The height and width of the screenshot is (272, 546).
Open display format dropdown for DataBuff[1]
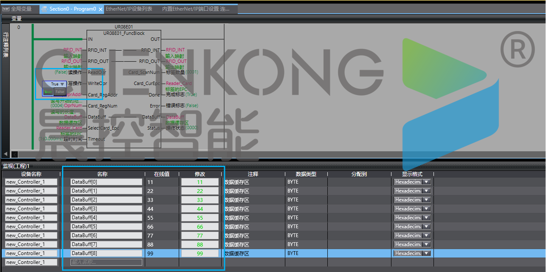click(427, 191)
